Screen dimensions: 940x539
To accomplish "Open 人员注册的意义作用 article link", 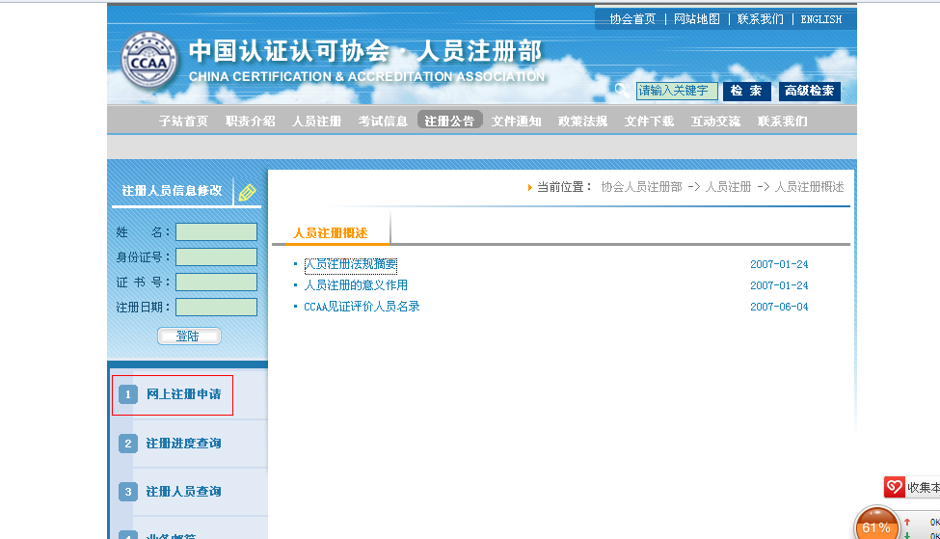I will (356, 285).
